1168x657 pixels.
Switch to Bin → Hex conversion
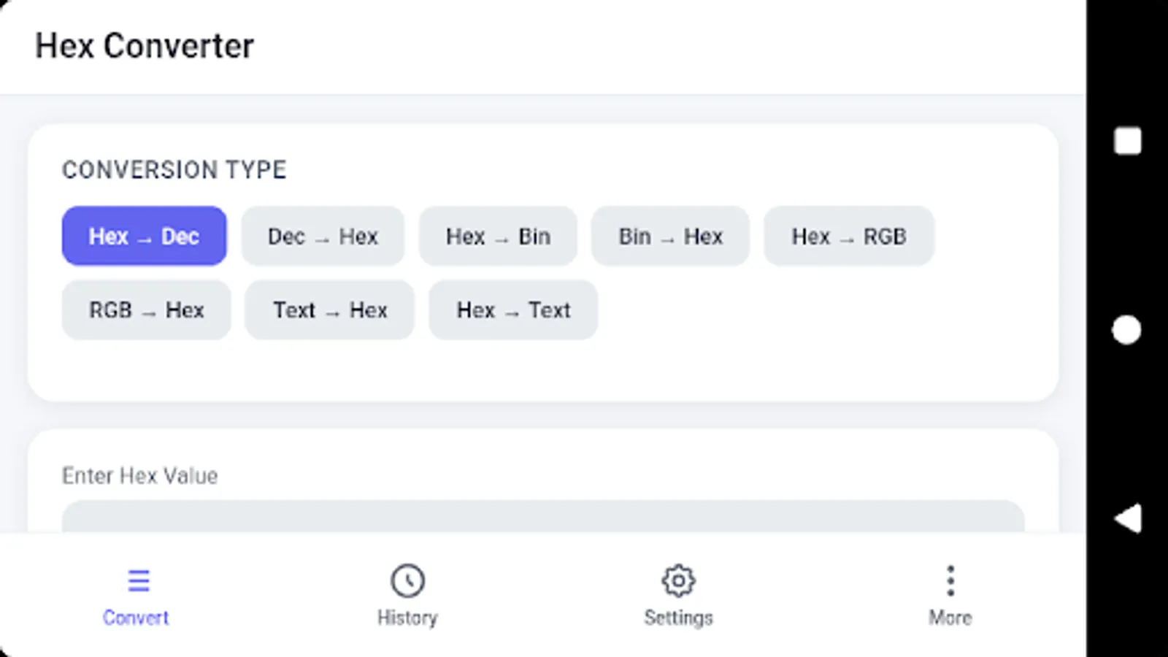[x=670, y=236]
